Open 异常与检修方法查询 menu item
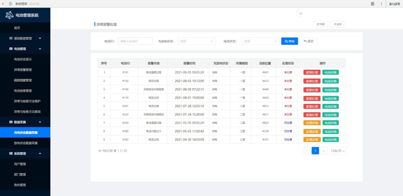The width and height of the screenshot is (403, 196). click(x=27, y=111)
